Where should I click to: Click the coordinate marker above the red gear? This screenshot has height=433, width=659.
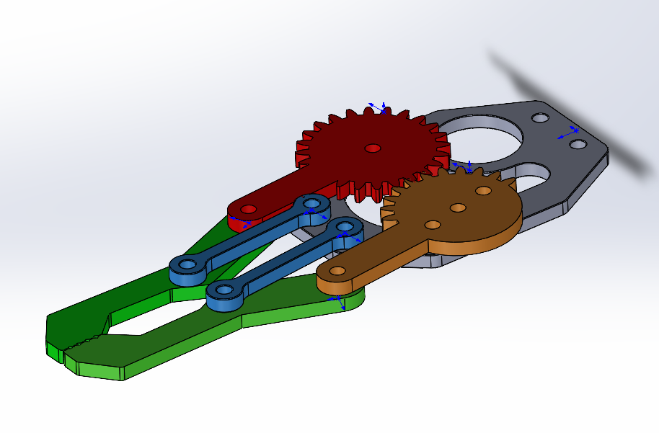coord(376,107)
